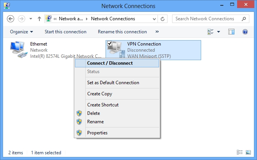This screenshot has height=160, width=257.
Task: Show more toolbar commands chevron
Action: coord(157,31)
